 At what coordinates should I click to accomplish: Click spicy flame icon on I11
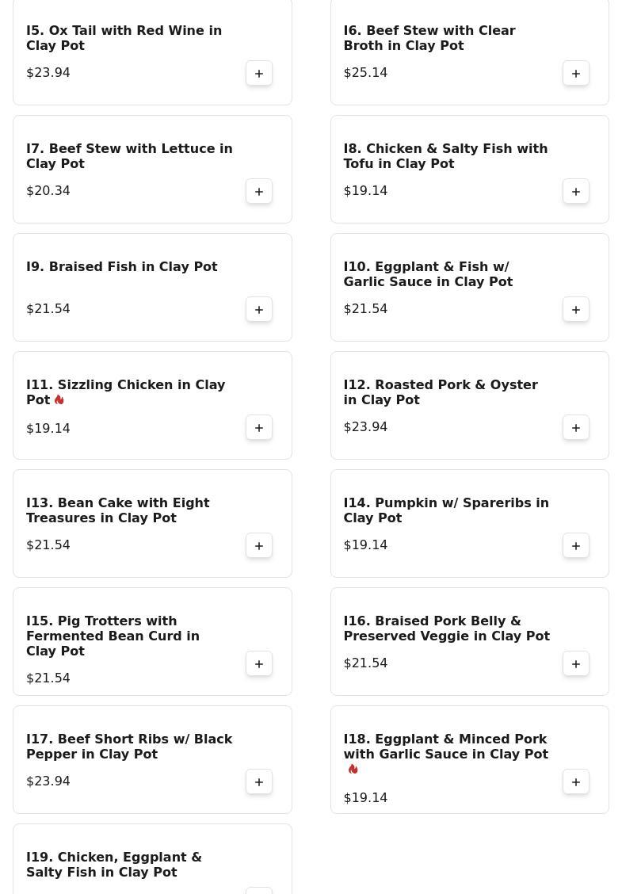(59, 400)
